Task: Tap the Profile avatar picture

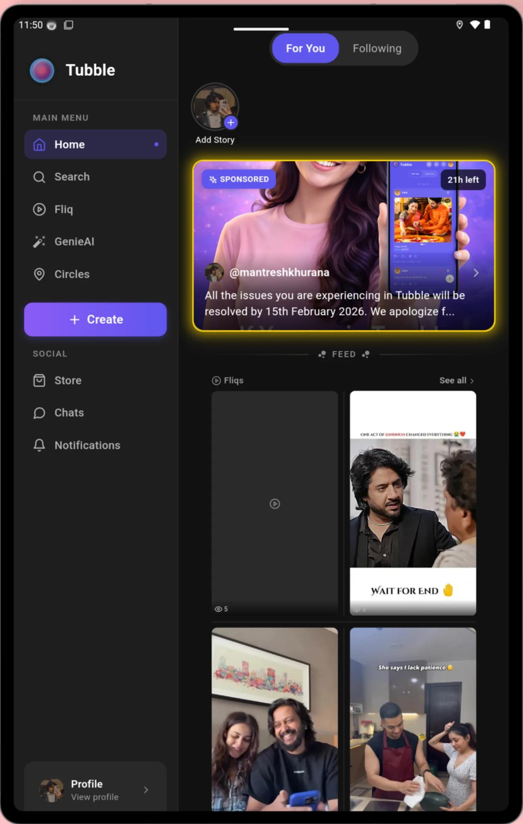Action: tap(51, 790)
